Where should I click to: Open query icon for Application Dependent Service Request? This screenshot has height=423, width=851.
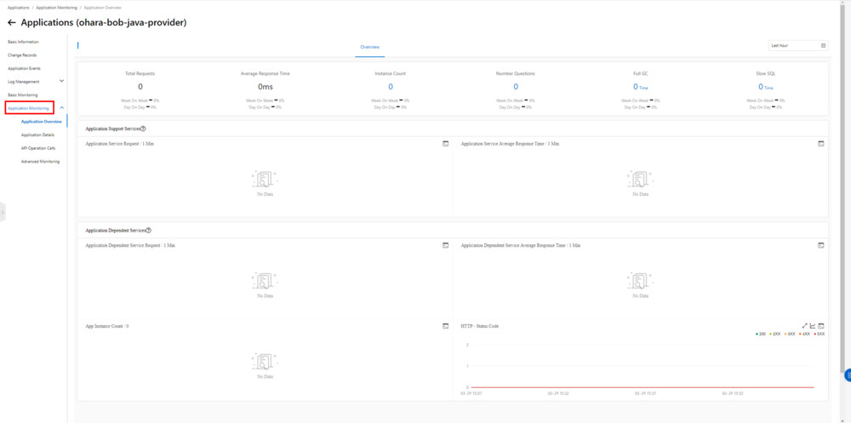[x=446, y=245]
